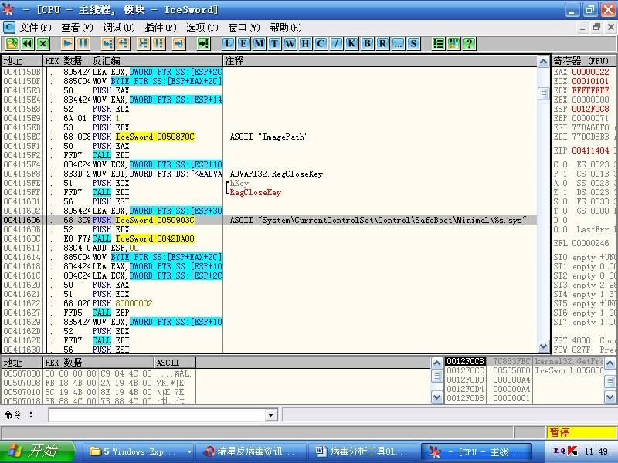Select the CALL IceSword.0042BA08 instruction
Viewport: 618px width, 463px height.
[144, 238]
